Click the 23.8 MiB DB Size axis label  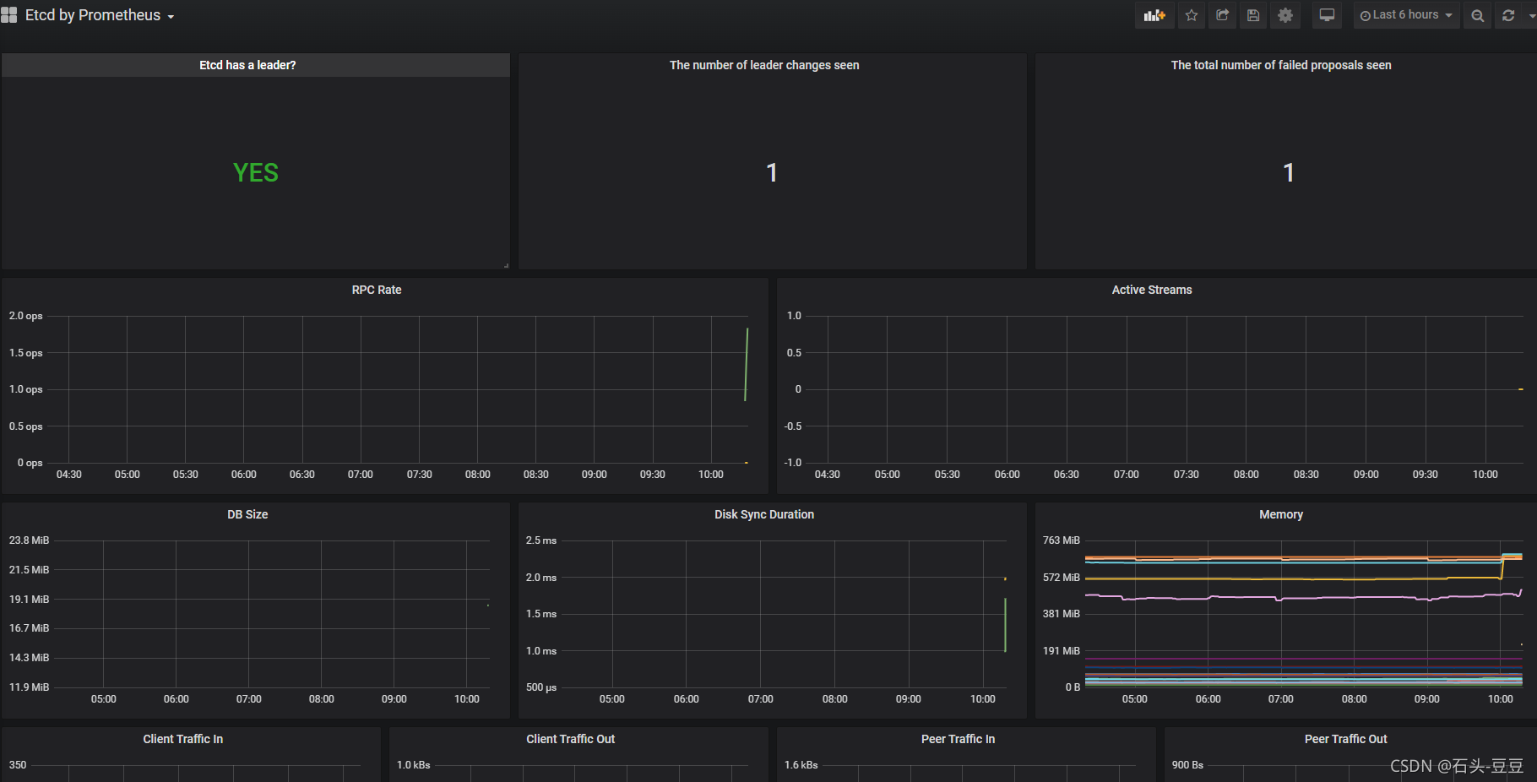click(30, 540)
